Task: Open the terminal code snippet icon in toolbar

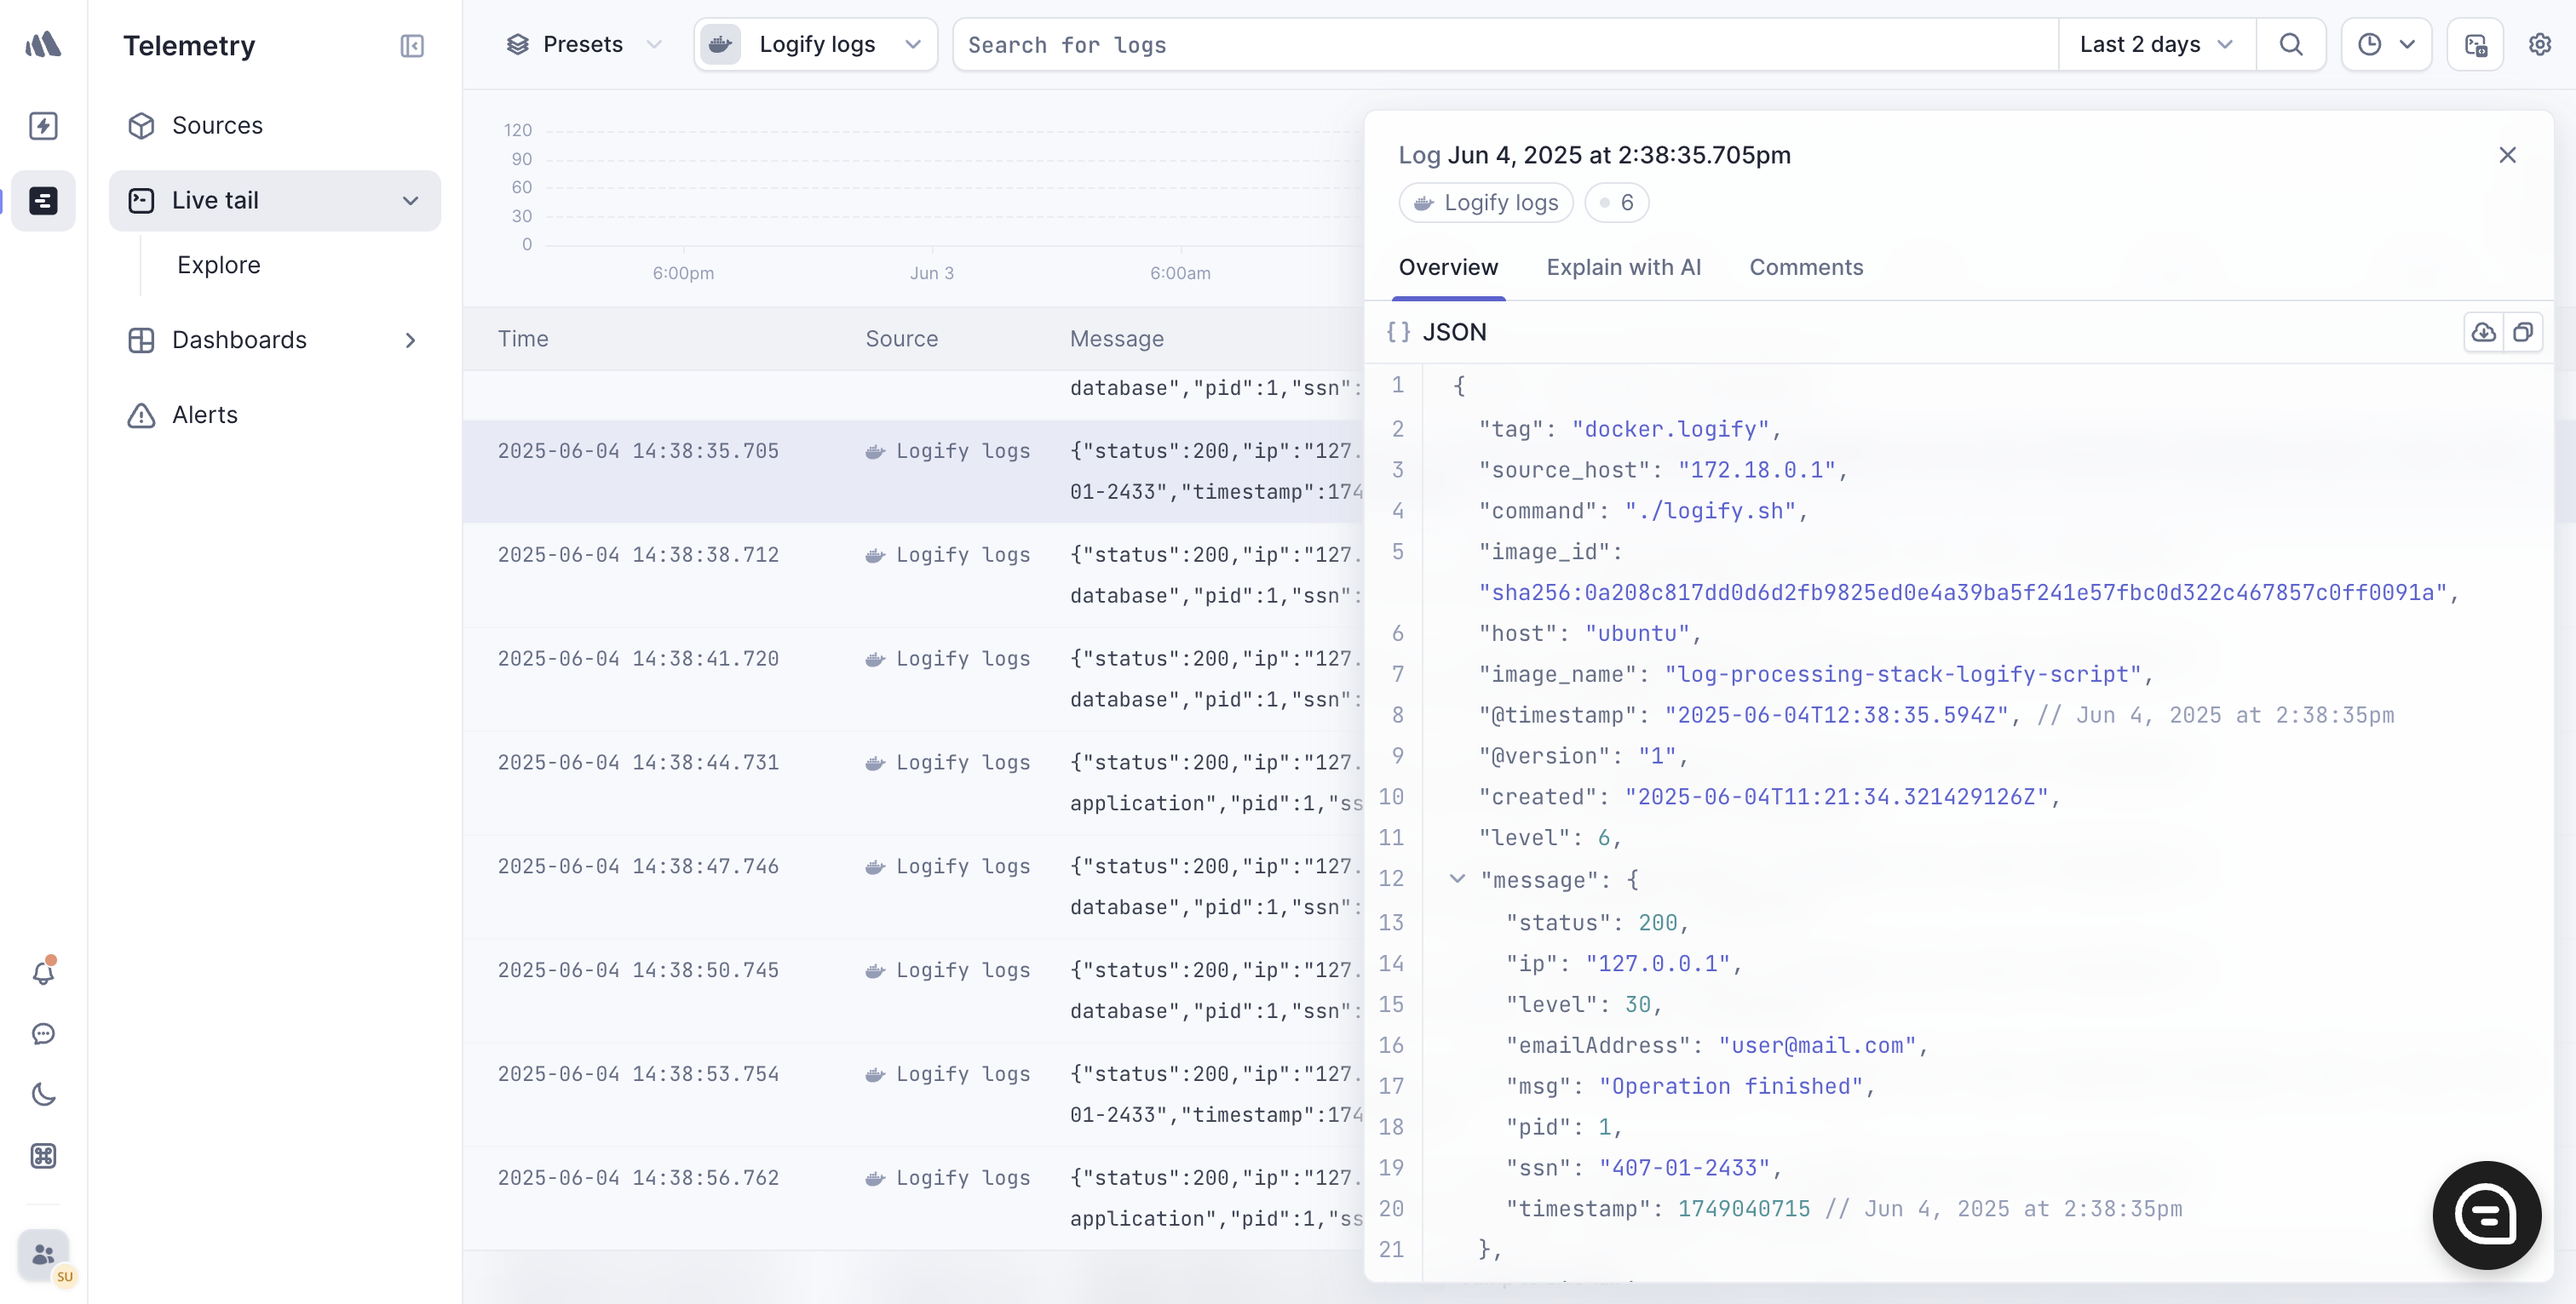Action: pyautogui.click(x=2475, y=44)
